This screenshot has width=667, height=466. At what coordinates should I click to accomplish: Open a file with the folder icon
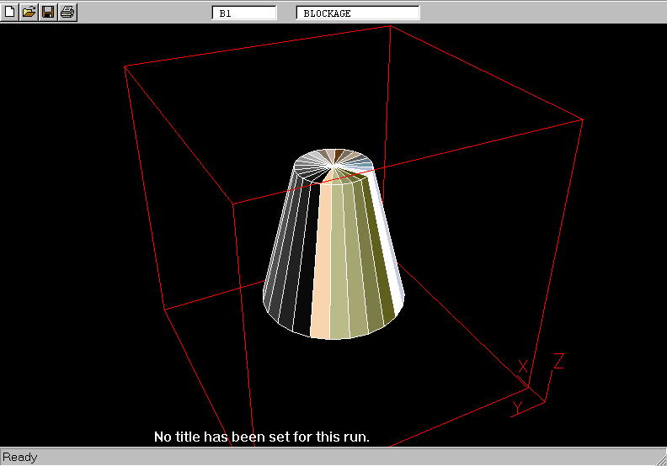pos(29,12)
